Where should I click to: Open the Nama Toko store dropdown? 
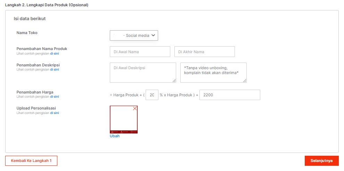click(134, 35)
